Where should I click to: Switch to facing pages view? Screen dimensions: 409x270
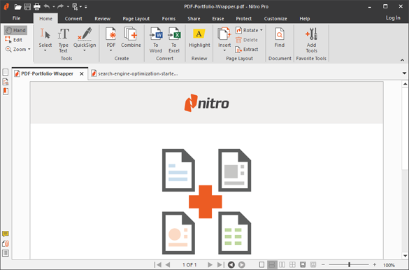(x=282, y=265)
